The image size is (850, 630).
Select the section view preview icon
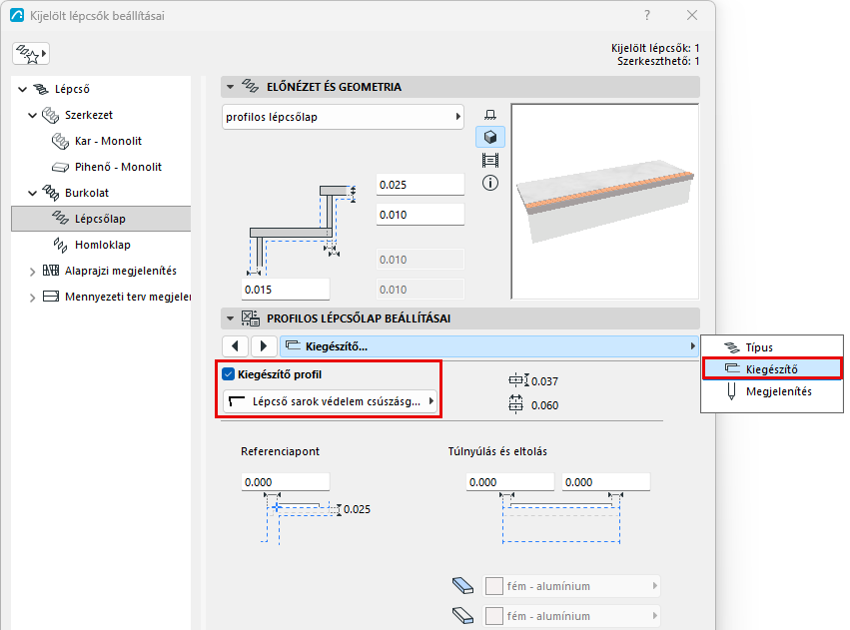pos(490,161)
